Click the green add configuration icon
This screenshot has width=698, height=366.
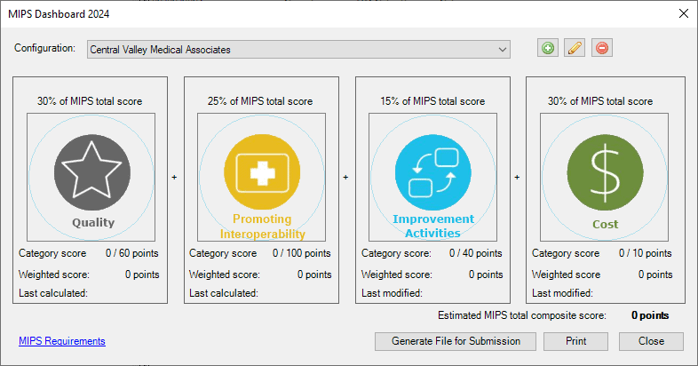point(548,48)
